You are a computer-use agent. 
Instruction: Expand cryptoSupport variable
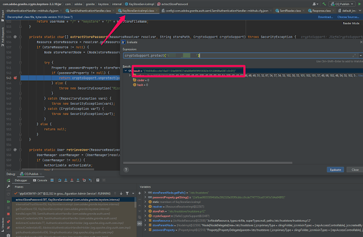(x=145, y=216)
